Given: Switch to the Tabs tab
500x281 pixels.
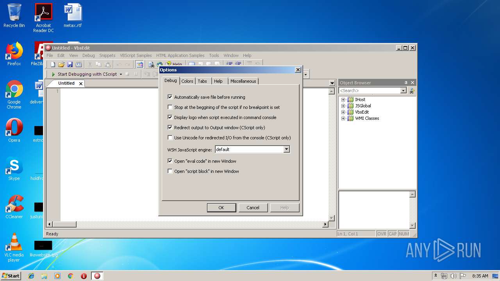Looking at the screenshot, I should 202,81.
